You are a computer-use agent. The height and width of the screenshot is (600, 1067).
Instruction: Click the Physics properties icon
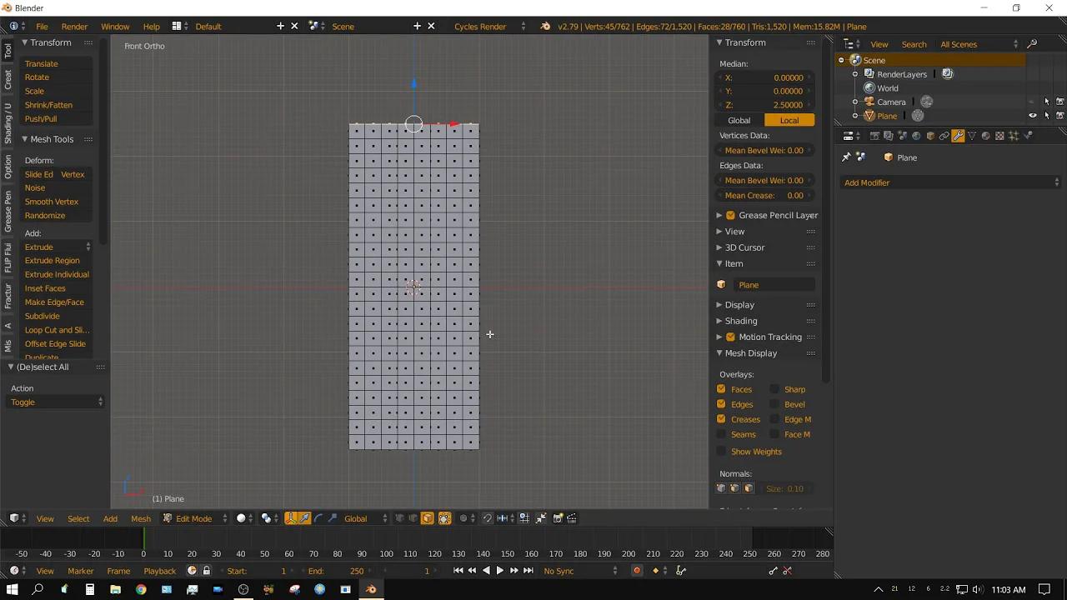click(x=1029, y=136)
